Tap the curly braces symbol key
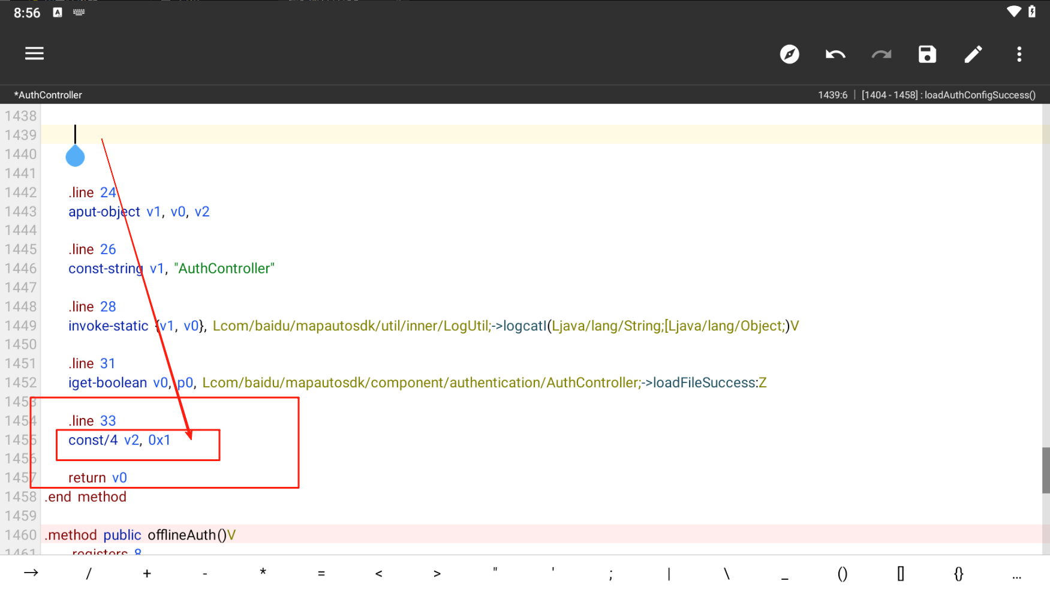The width and height of the screenshot is (1050, 590). coord(959,574)
